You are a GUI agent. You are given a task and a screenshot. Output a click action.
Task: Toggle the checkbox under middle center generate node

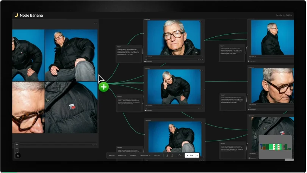[145, 110]
